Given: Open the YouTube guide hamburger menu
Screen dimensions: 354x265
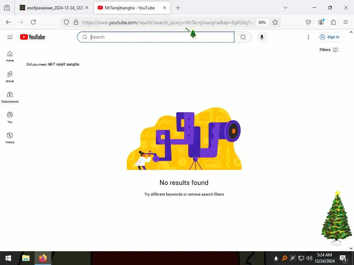Looking at the screenshot, I should 10,37.
